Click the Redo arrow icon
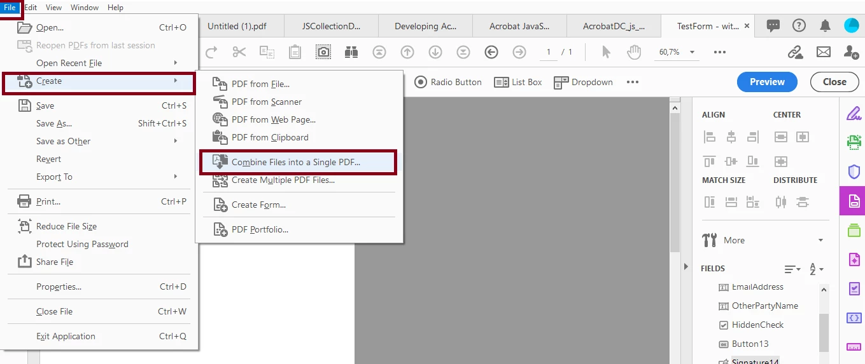The width and height of the screenshot is (865, 364). coord(211,52)
